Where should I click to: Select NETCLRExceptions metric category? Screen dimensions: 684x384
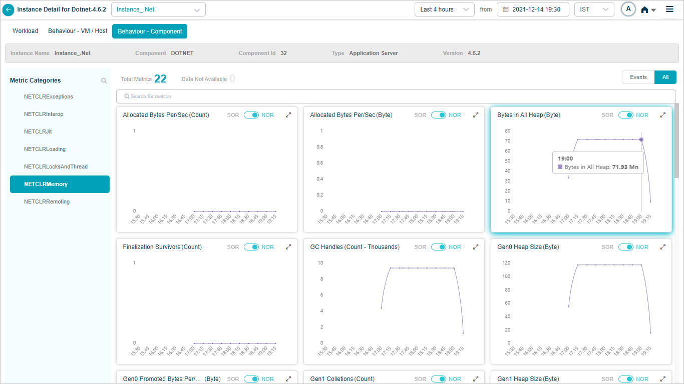pos(49,96)
